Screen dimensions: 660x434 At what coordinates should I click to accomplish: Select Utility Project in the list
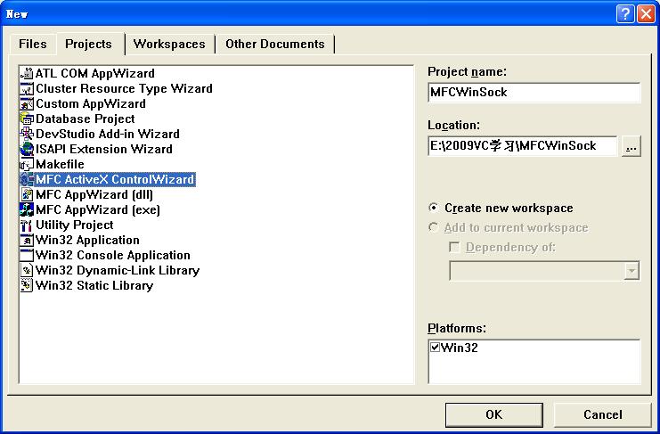tap(75, 225)
